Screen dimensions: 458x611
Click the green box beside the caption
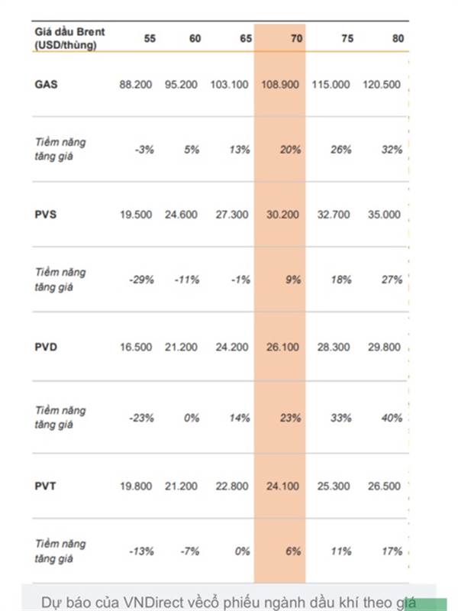coord(432,603)
